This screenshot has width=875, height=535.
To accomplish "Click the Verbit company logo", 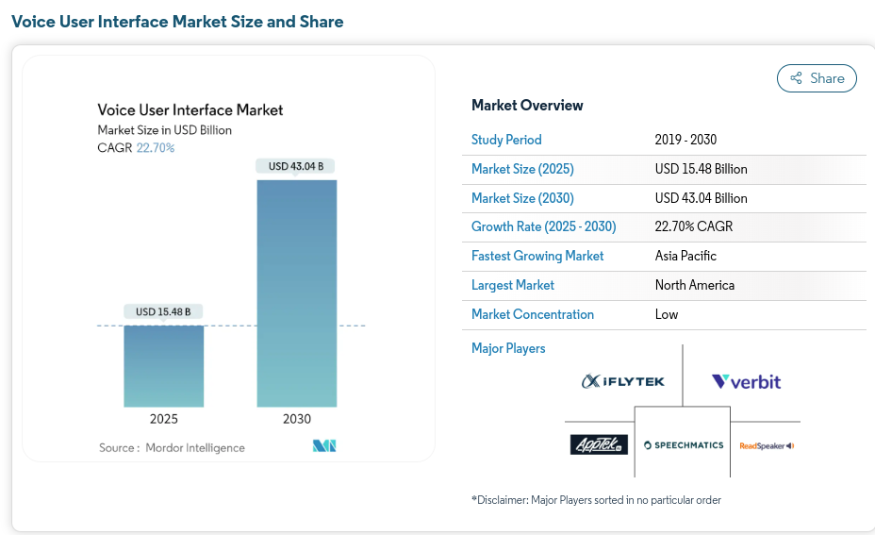I will [x=746, y=381].
